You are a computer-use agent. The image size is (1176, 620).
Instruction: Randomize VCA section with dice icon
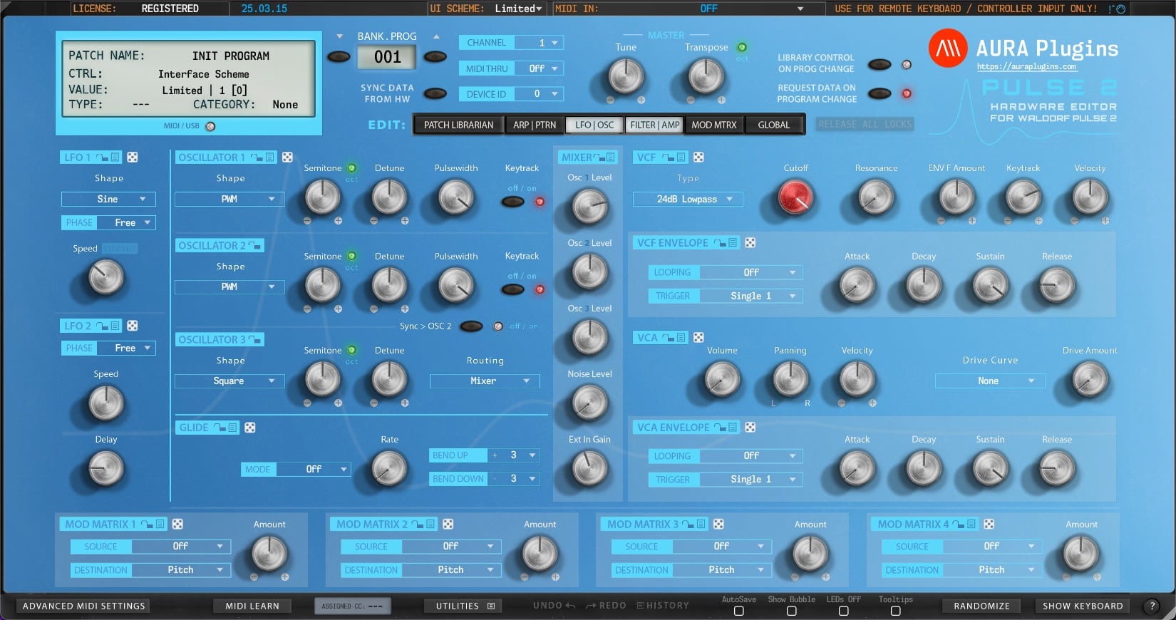click(x=698, y=338)
